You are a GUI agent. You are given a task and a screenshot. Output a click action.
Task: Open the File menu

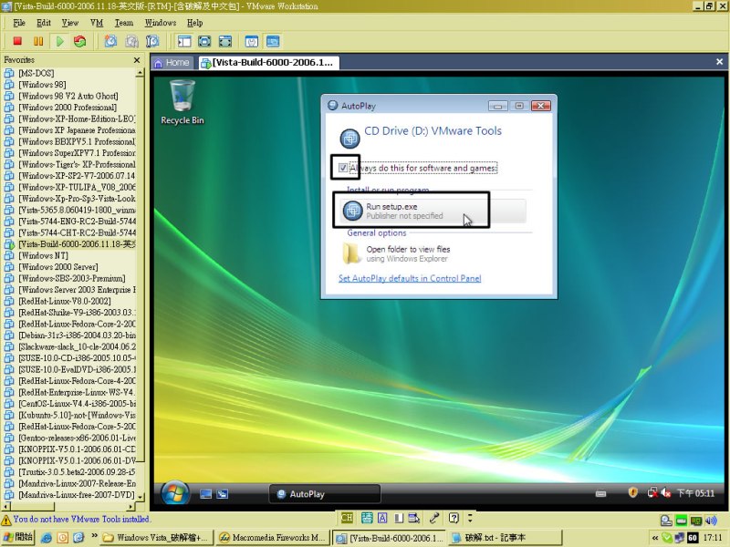click(19, 23)
